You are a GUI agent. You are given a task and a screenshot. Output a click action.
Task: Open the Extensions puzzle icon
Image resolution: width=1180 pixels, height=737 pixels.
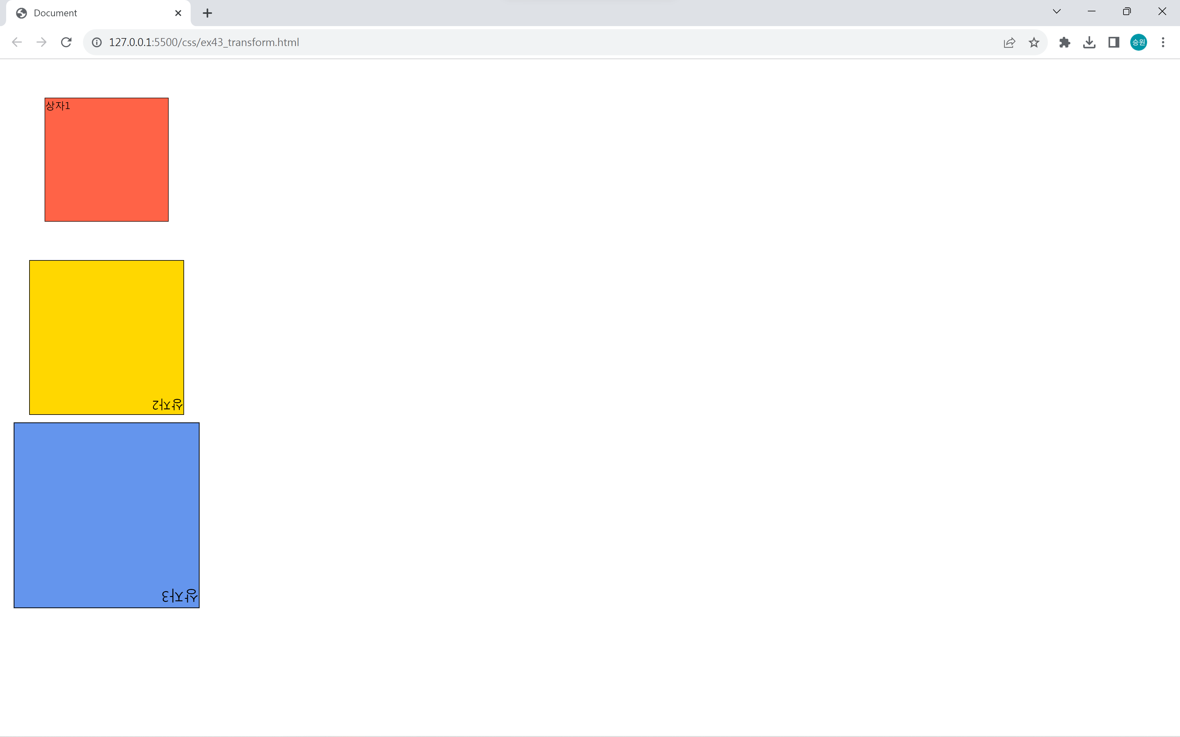[1064, 42]
